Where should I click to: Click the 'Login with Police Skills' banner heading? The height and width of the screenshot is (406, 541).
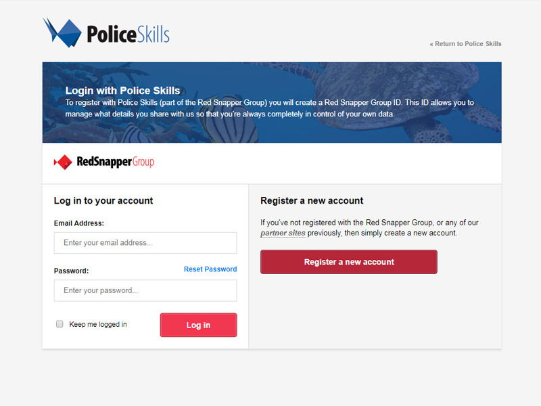(123, 91)
